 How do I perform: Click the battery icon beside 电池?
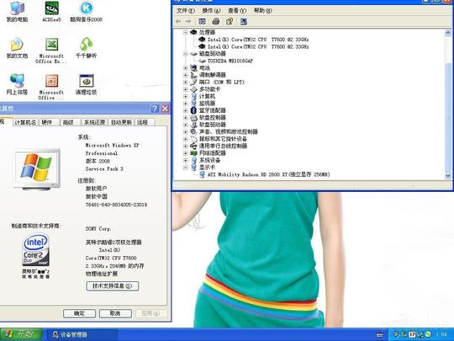[193, 68]
